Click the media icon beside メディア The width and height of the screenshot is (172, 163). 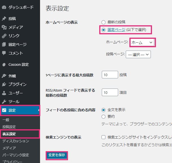click(x=4, y=27)
